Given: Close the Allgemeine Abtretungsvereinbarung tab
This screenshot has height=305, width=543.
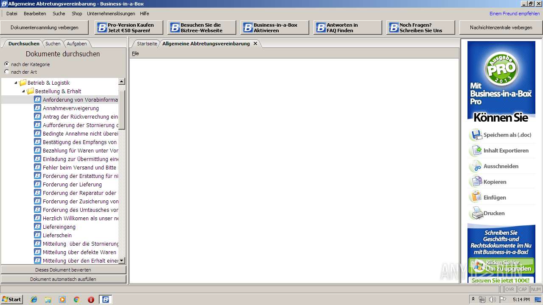Looking at the screenshot, I should (x=255, y=44).
